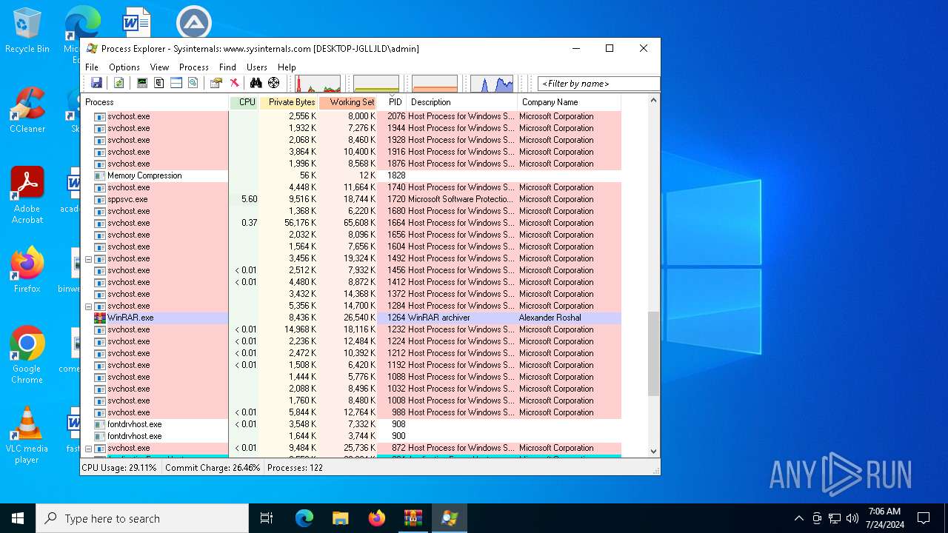Click the red X Kill Process icon

234,83
